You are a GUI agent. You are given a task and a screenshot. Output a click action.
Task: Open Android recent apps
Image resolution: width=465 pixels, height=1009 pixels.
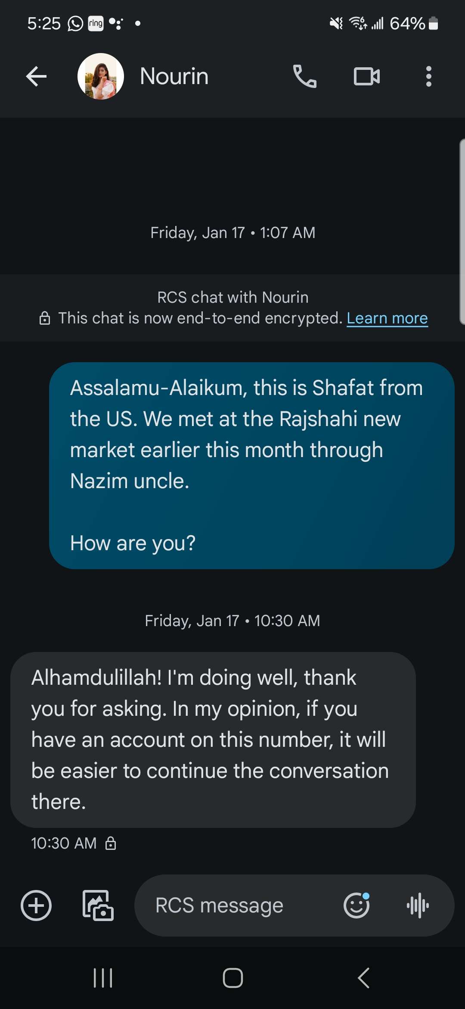coord(103,978)
